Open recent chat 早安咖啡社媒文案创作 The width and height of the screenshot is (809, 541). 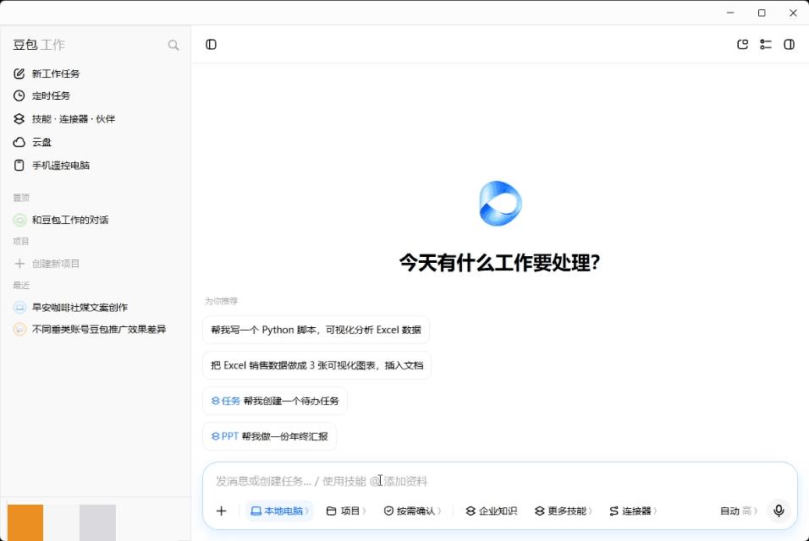click(x=80, y=308)
